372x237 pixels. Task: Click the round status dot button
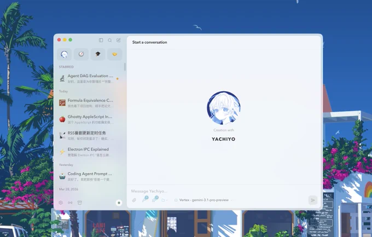point(119,203)
